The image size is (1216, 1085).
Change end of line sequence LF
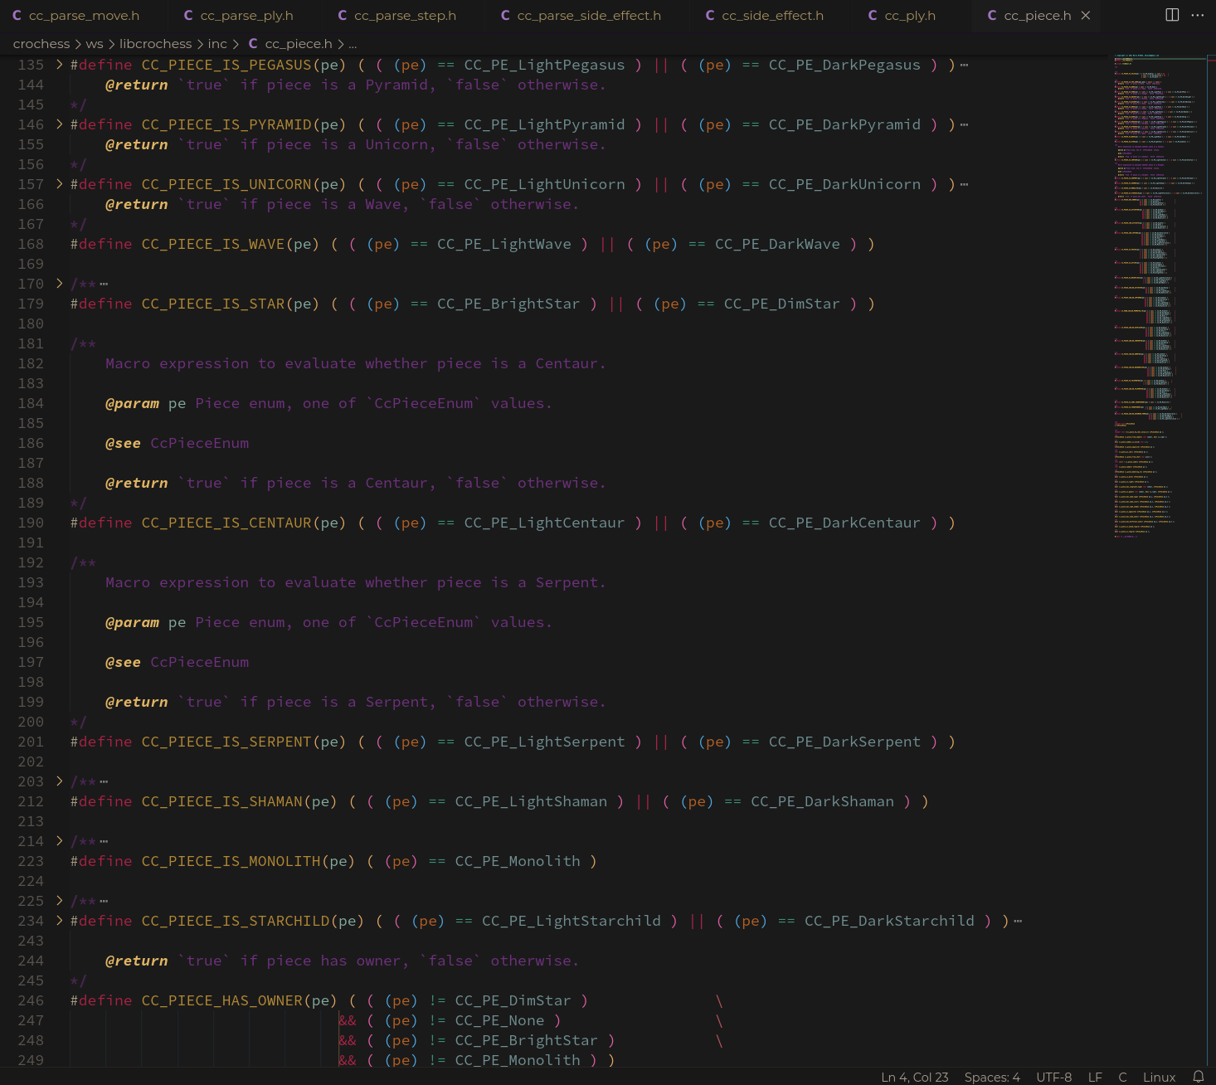tap(1095, 1077)
